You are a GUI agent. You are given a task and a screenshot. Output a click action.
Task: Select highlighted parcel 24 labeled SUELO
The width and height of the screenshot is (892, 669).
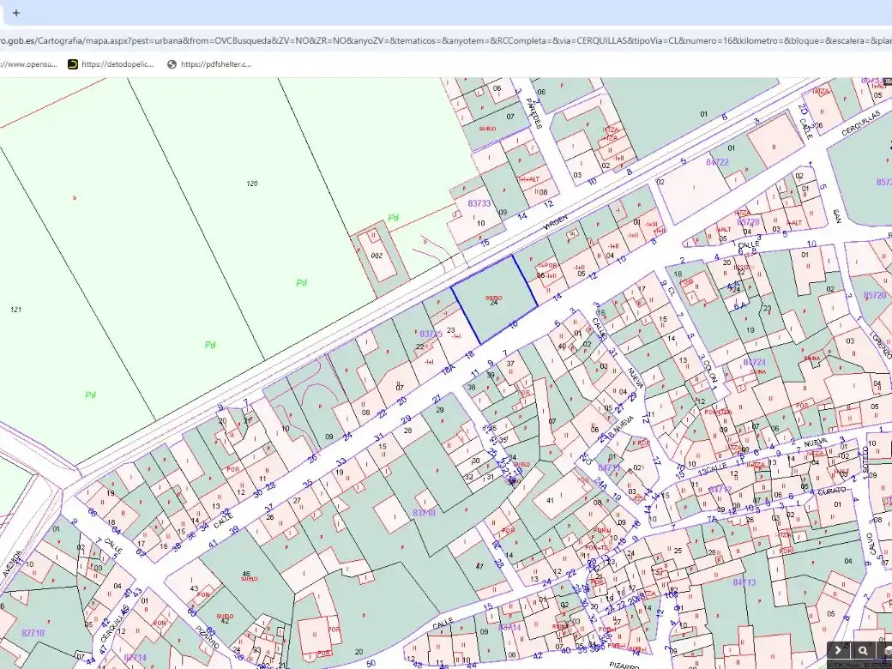click(x=494, y=299)
